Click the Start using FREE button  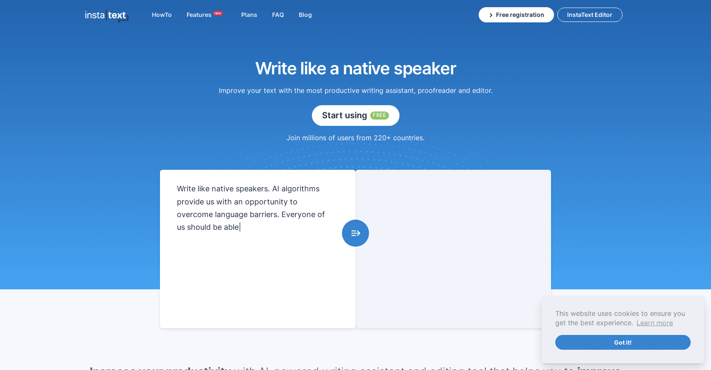355,115
